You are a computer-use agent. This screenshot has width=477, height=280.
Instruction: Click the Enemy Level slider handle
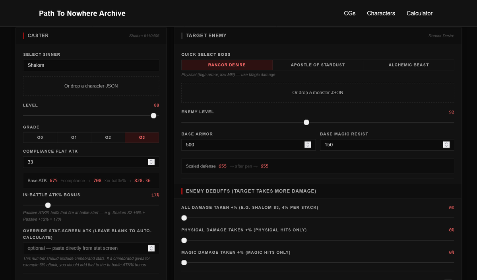click(x=306, y=122)
